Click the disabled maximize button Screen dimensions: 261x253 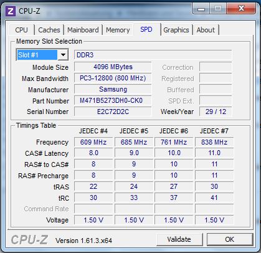click(218, 9)
